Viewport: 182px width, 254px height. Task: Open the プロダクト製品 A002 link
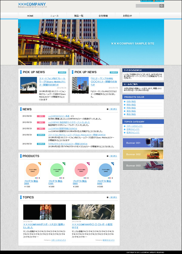[104, 182]
